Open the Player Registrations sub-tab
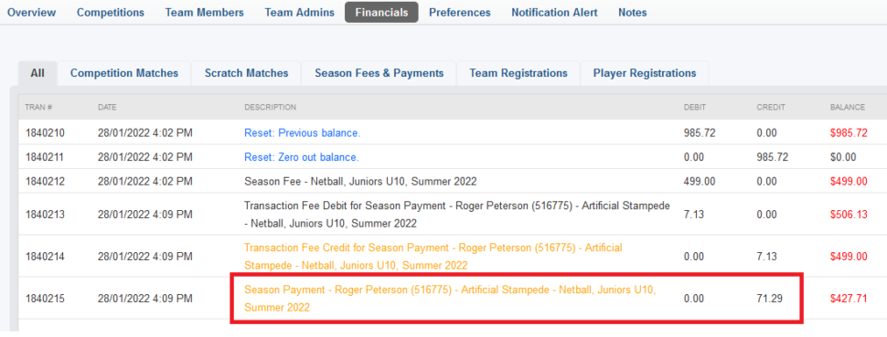Screen dimensions: 887x337 (645, 73)
